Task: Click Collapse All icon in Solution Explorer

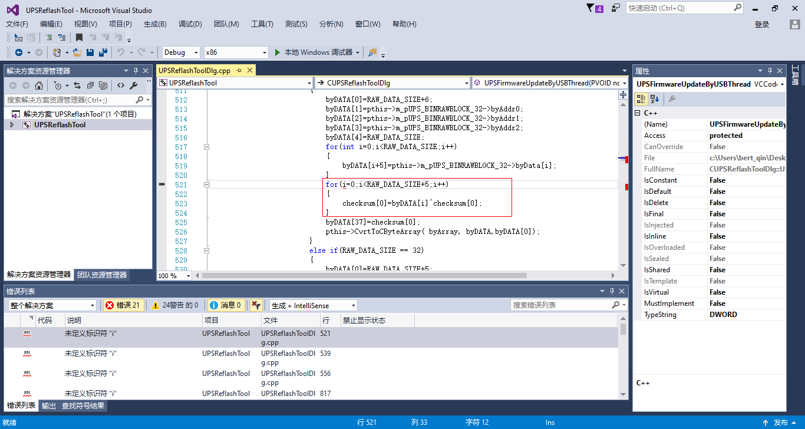Action: [90, 85]
